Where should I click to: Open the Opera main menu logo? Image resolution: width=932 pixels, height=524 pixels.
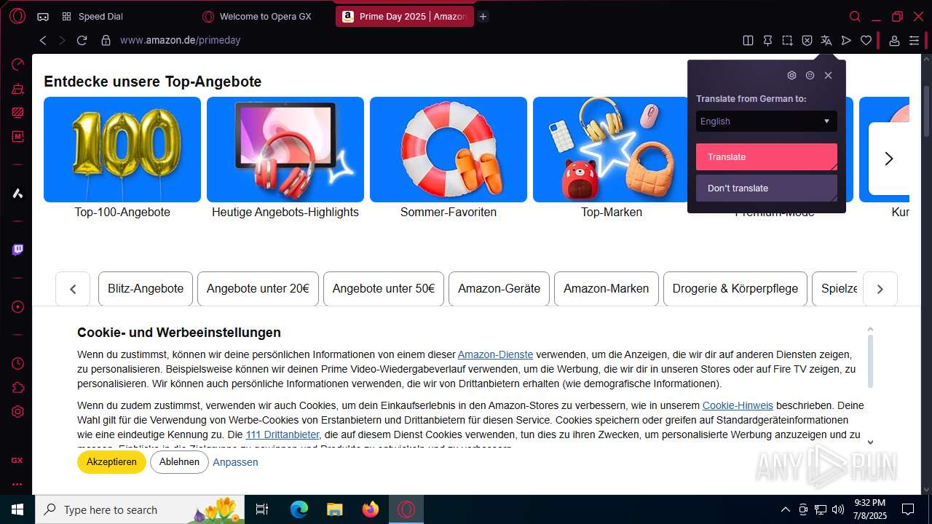coord(17,16)
